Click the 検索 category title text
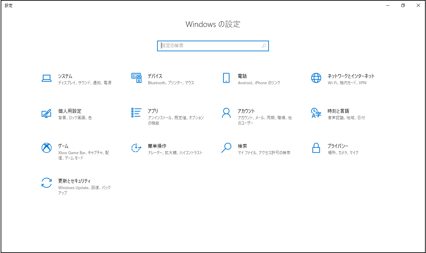The width and height of the screenshot is (426, 253). point(242,146)
